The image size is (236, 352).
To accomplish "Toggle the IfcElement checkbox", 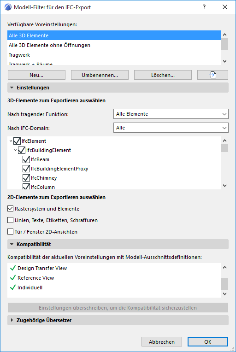I will 17,141.
